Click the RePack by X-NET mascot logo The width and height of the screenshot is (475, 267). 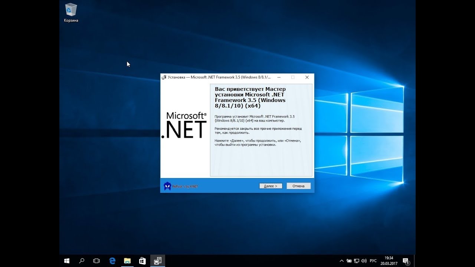pyautogui.click(x=167, y=186)
